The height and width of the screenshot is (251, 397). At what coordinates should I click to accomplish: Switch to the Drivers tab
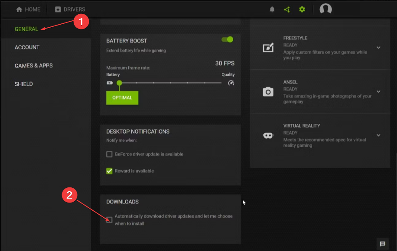(70, 10)
